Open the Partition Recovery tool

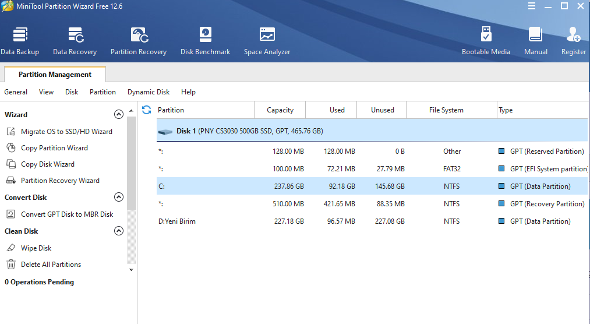click(x=139, y=41)
